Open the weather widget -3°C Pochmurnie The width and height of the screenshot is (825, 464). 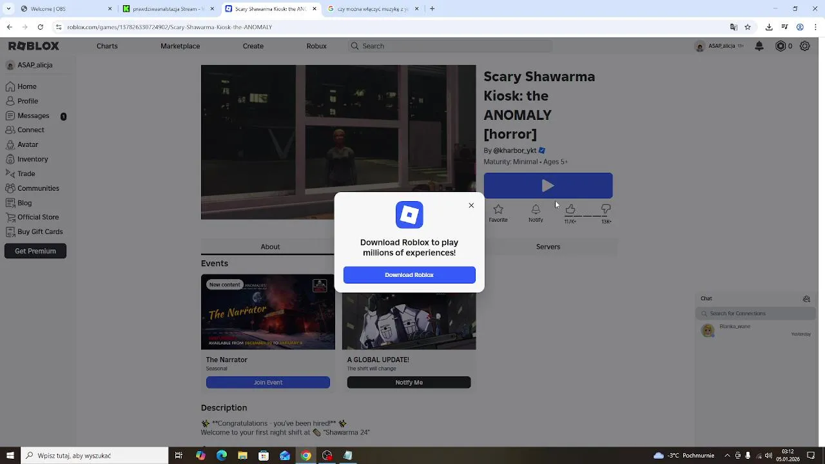684,456
